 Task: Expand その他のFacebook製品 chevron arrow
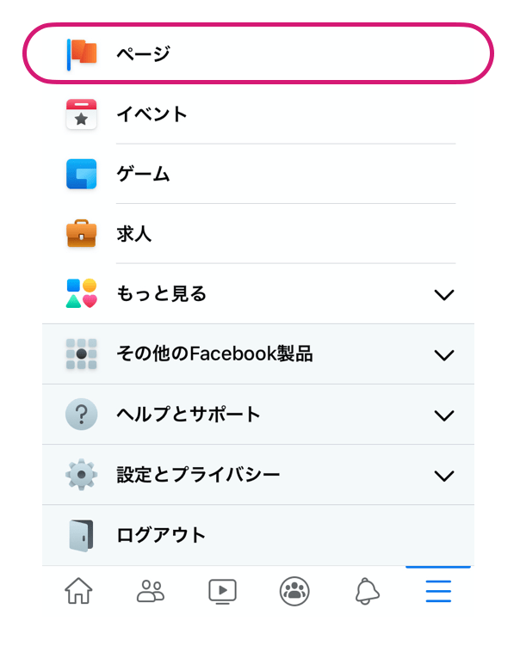[x=444, y=355]
